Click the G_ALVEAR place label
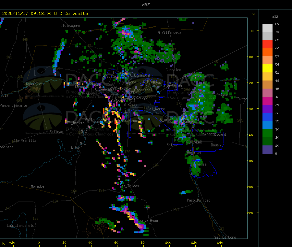292x247 pixels. click(x=194, y=142)
